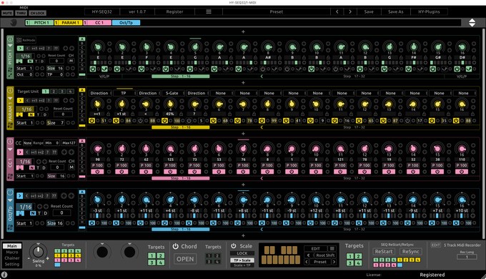Open the hamburger menu in top bar
Viewport: 486px width, 279px height.
209,11
